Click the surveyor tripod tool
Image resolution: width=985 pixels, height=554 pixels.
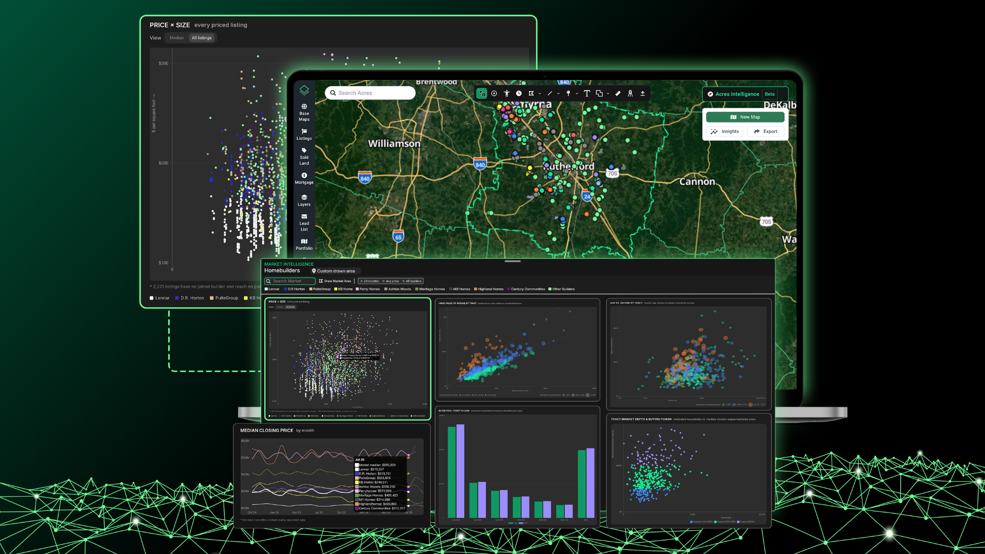(630, 93)
